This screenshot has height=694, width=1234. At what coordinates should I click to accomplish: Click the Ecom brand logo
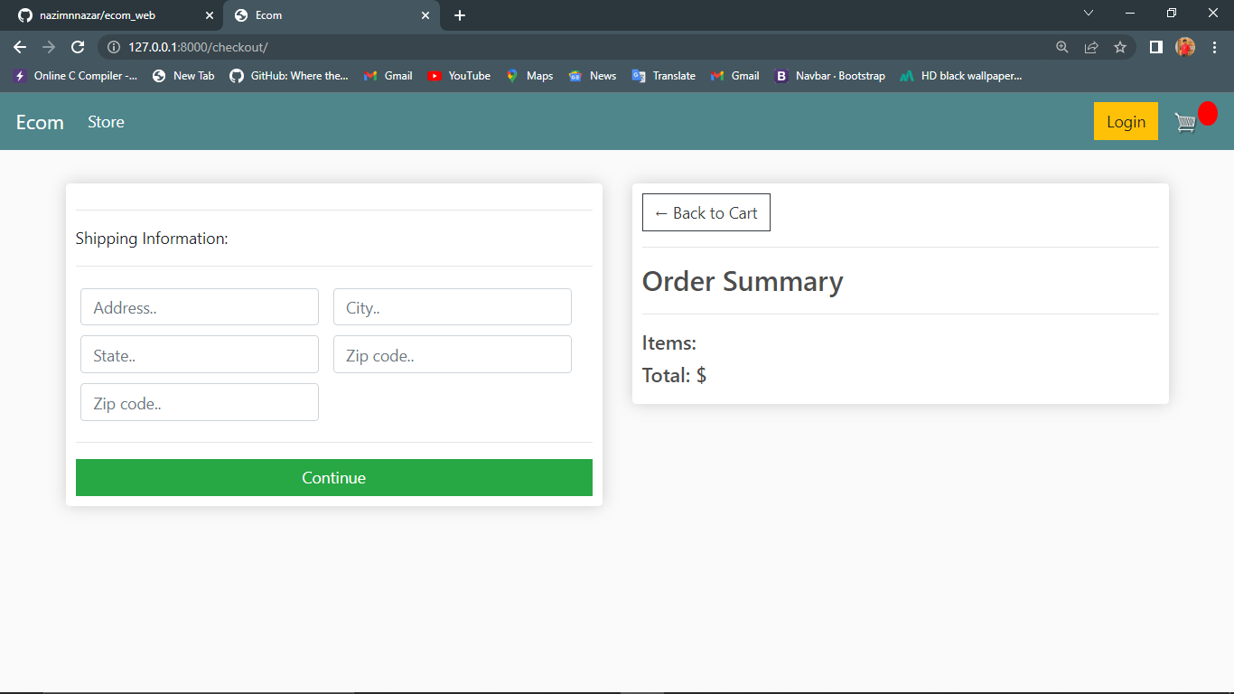tap(40, 122)
